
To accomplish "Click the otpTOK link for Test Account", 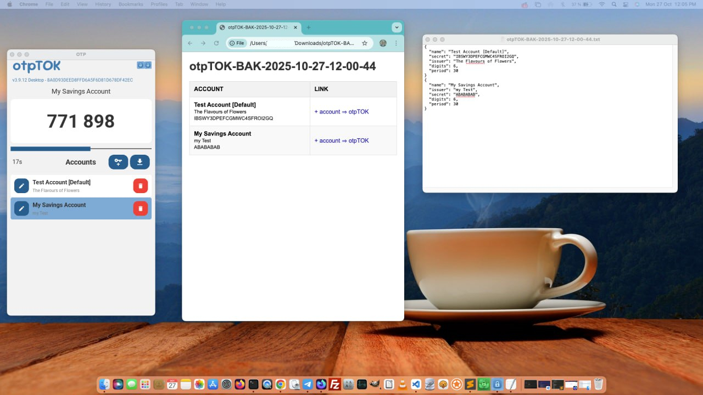I will click(343, 111).
